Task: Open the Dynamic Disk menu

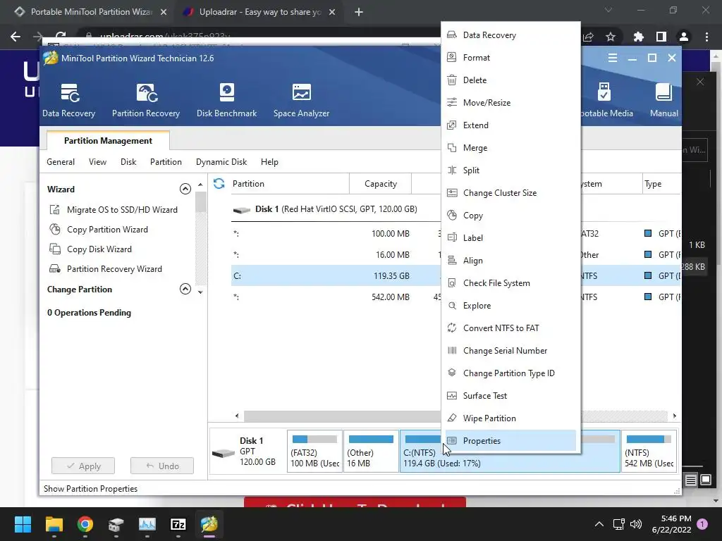Action: [x=221, y=162]
